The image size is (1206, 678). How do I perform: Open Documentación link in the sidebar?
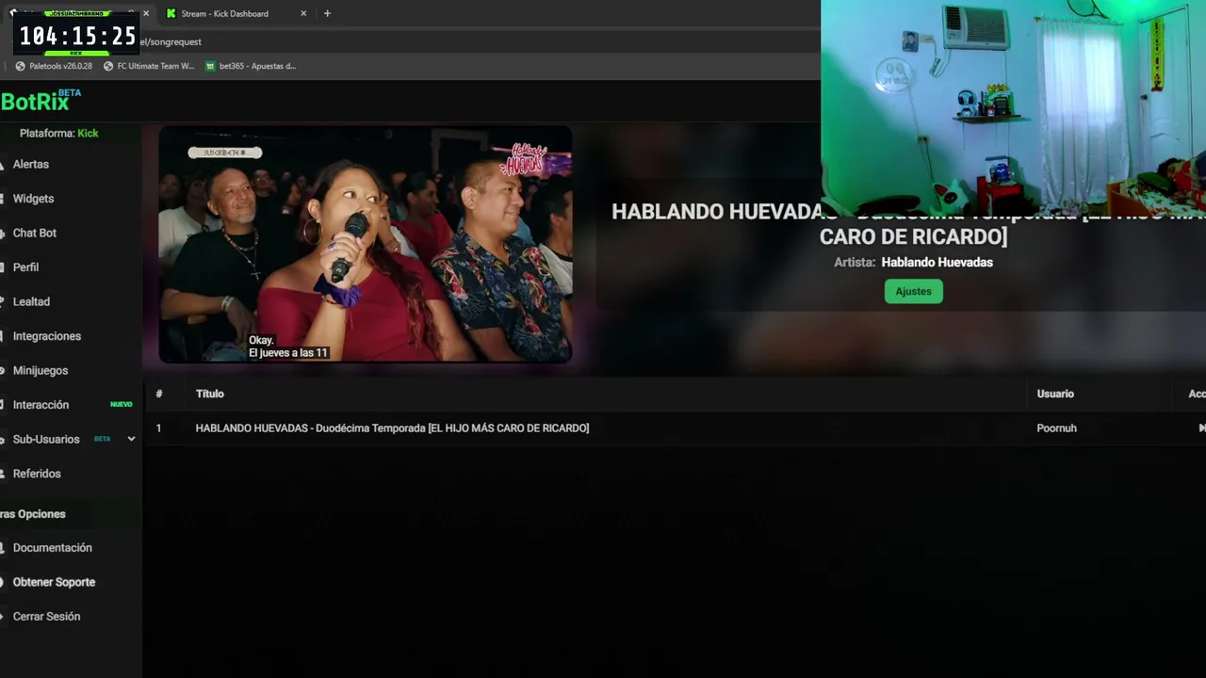[53, 547]
